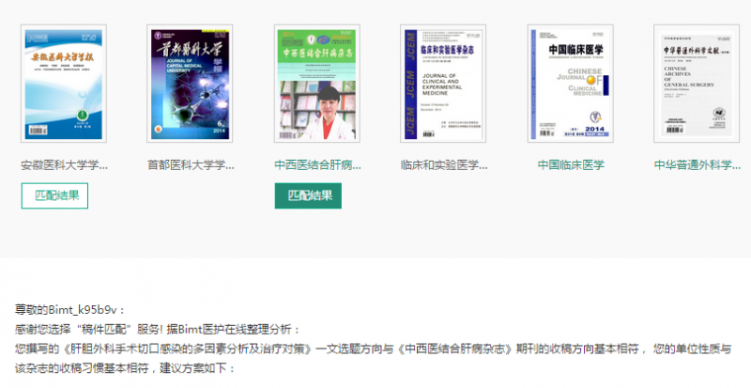Image resolution: width=751 pixels, height=388 pixels.
Task: Open the 中国临床医学 2014 cover thumbnail
Action: pos(571,84)
